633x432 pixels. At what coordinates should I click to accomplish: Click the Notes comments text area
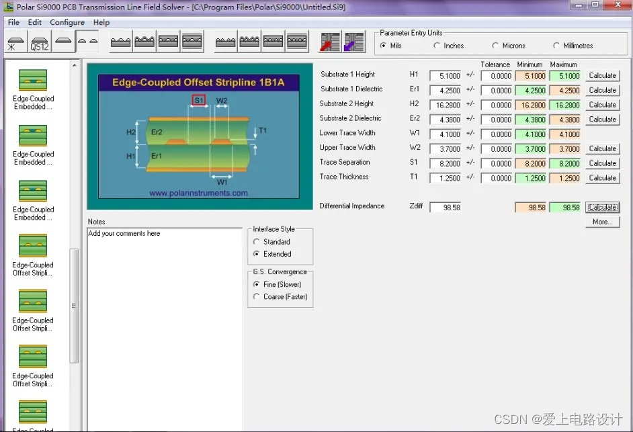(x=165, y=329)
